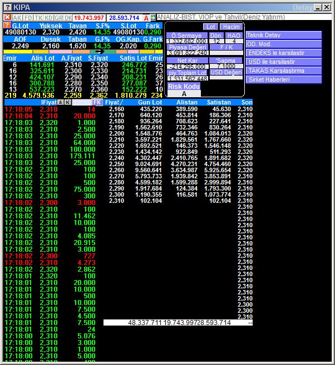Click the trade with 179.111 lots

[50, 156]
